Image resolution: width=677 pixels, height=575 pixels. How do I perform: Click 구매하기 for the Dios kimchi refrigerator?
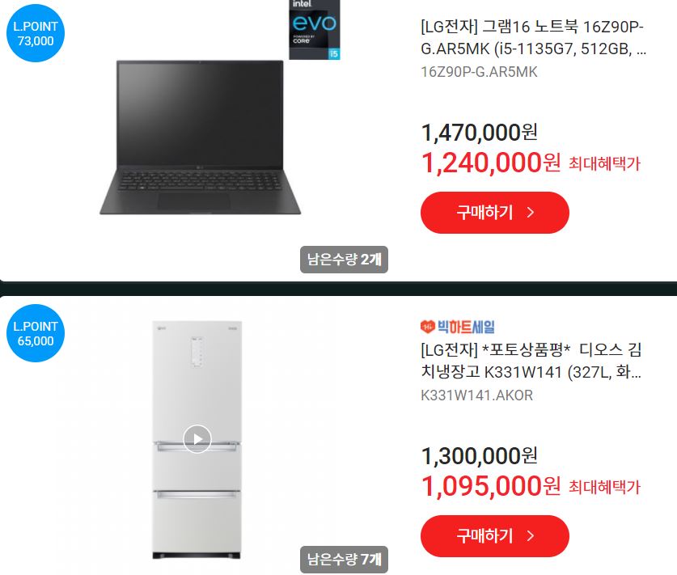495,535
